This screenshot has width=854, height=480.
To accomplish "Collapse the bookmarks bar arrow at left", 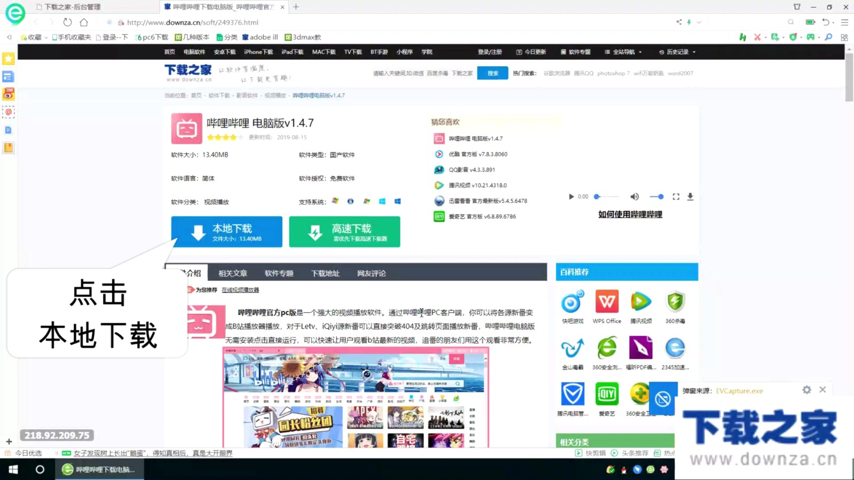I will (x=9, y=37).
